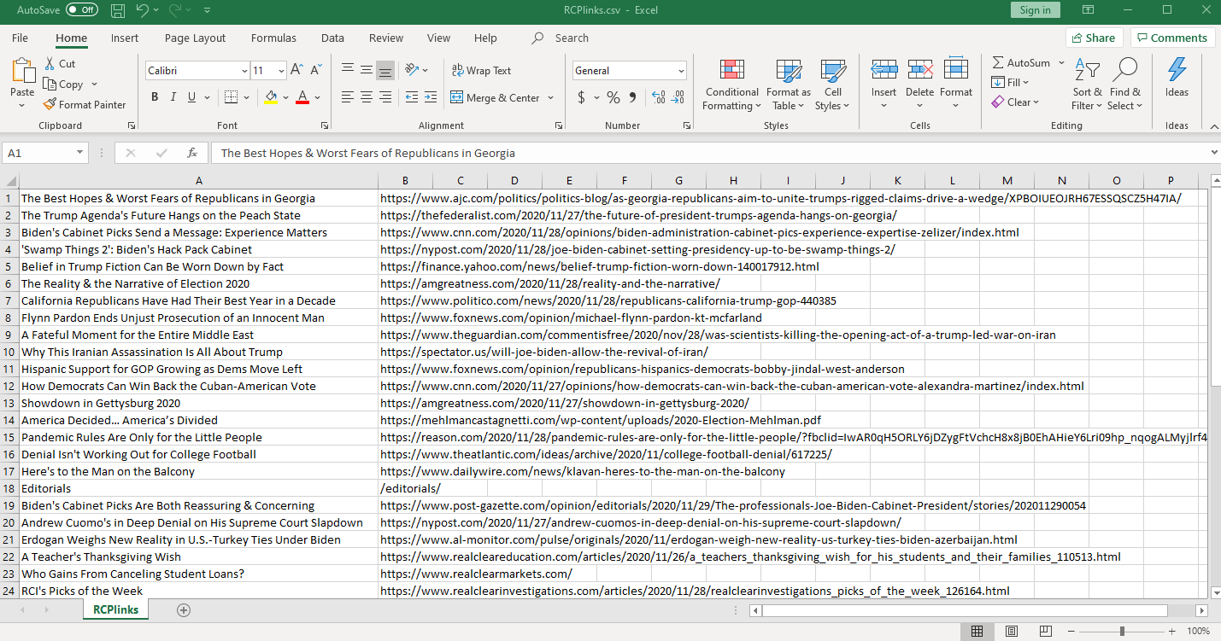Switch to the Data tab
Image resolution: width=1221 pixels, height=641 pixels.
click(332, 38)
